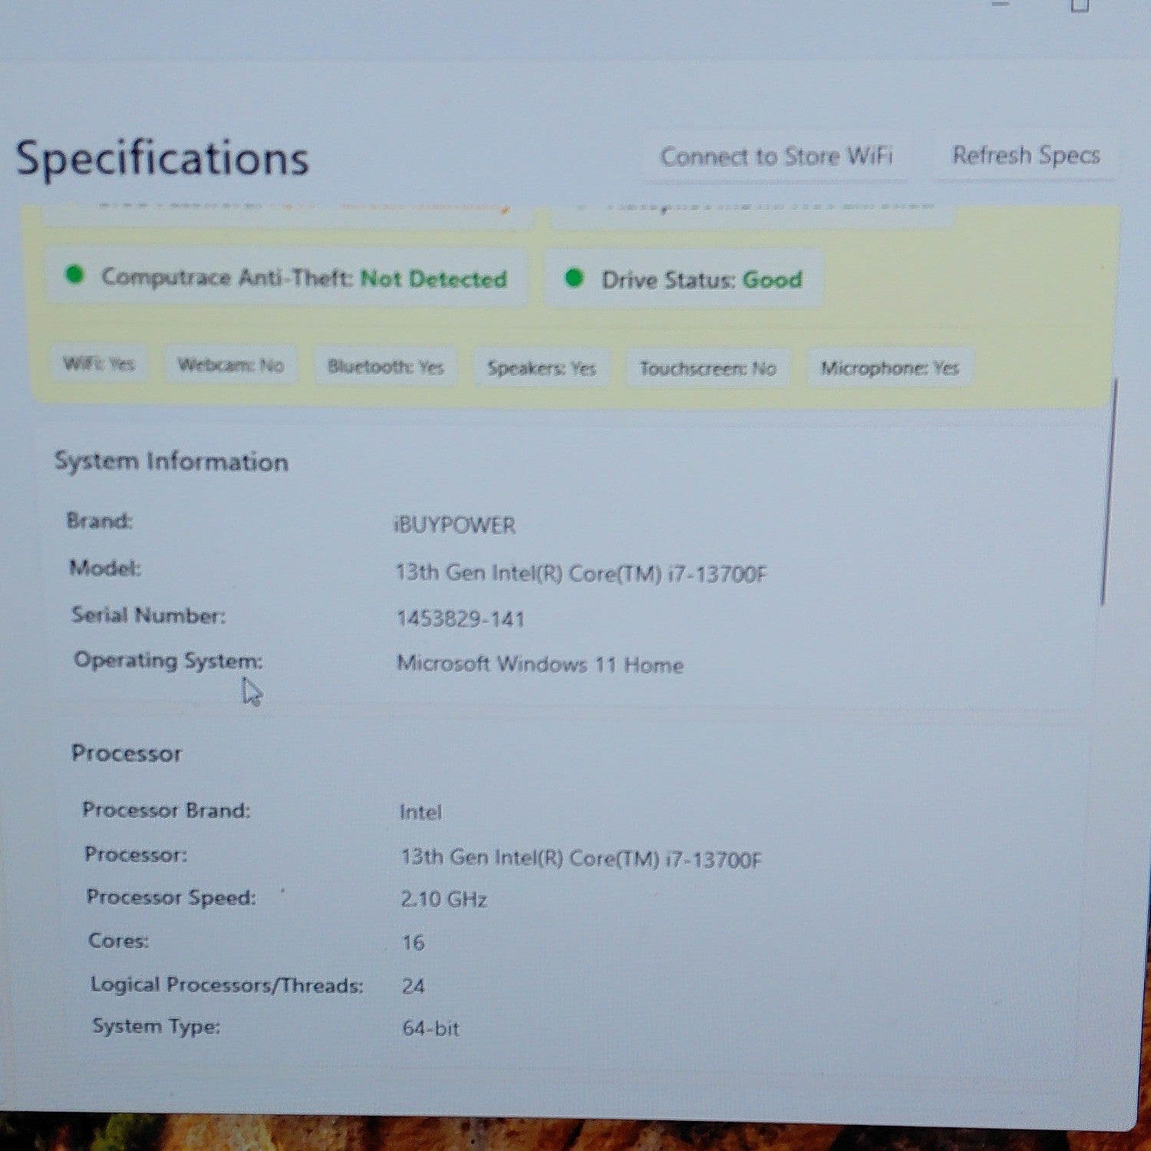
Task: Click the Webcam: No chip
Action: [231, 365]
